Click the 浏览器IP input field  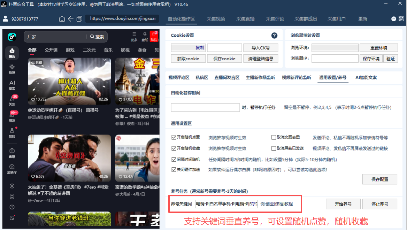[335, 59]
